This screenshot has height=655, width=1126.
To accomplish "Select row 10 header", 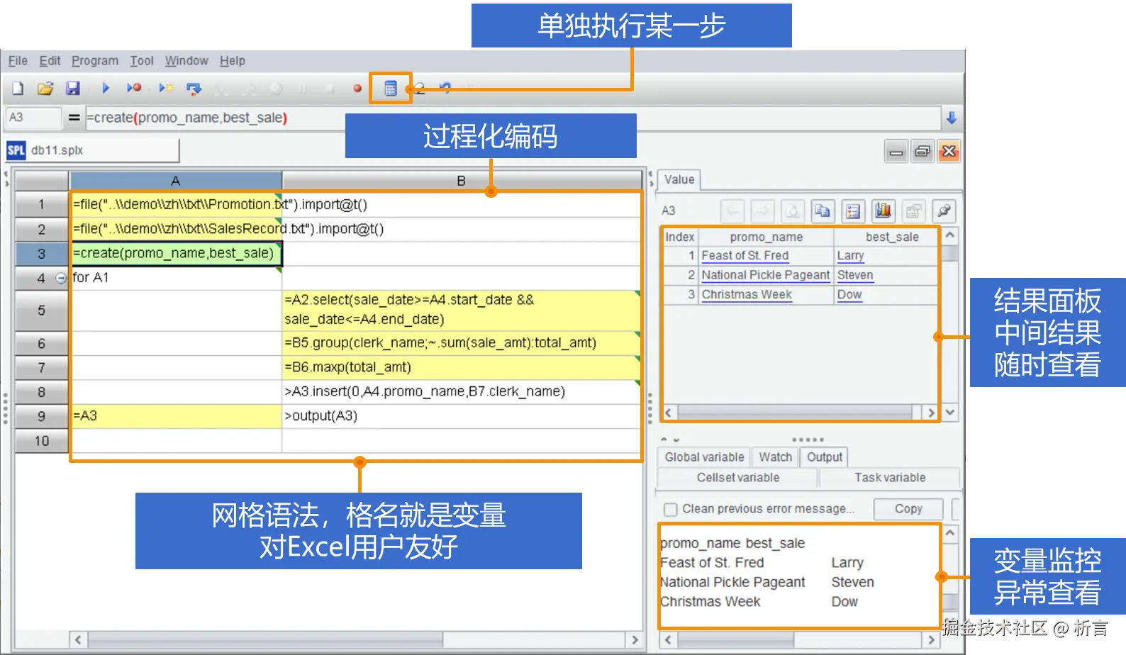I will click(x=42, y=441).
